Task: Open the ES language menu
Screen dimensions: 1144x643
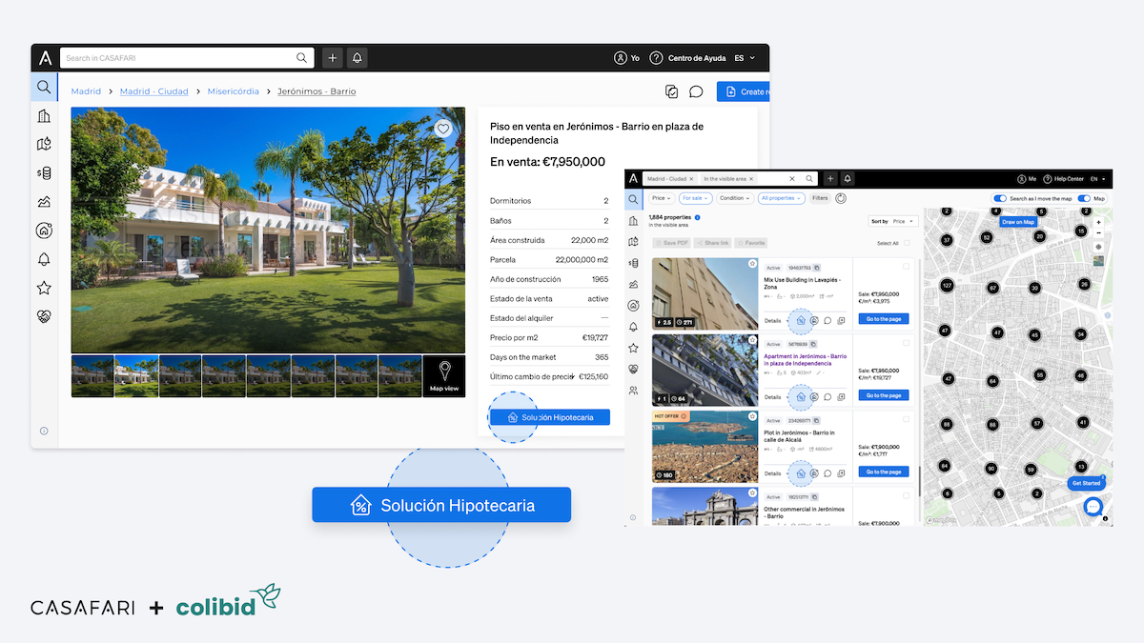Action: pyautogui.click(x=742, y=58)
